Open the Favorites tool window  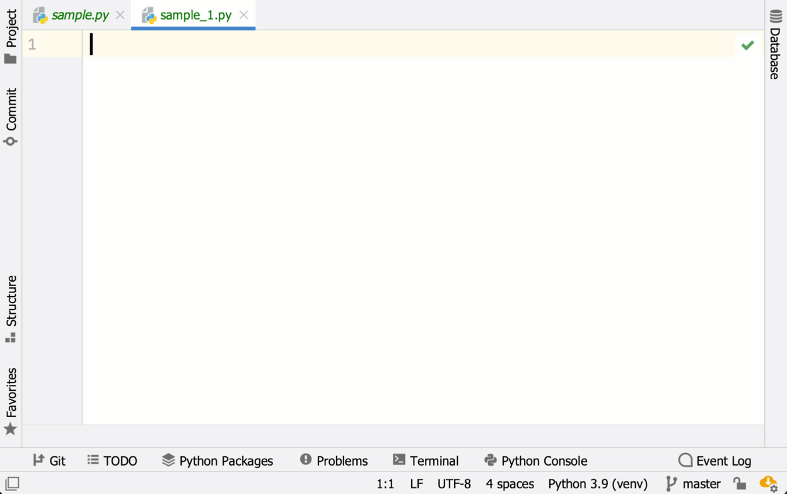coord(11,401)
